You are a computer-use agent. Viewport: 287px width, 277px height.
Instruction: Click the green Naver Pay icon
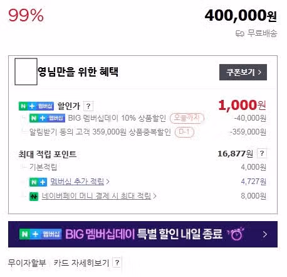[34, 197]
